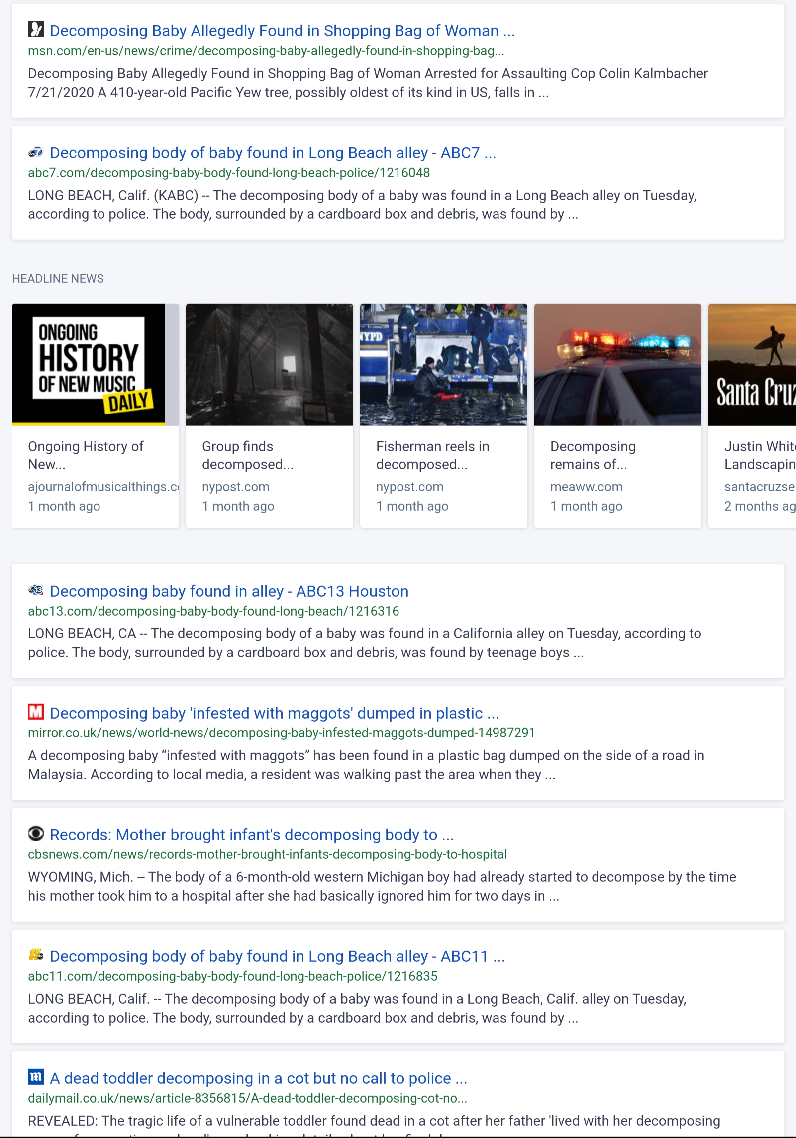
Task: Click the abc7.com green URL
Action: 229,173
